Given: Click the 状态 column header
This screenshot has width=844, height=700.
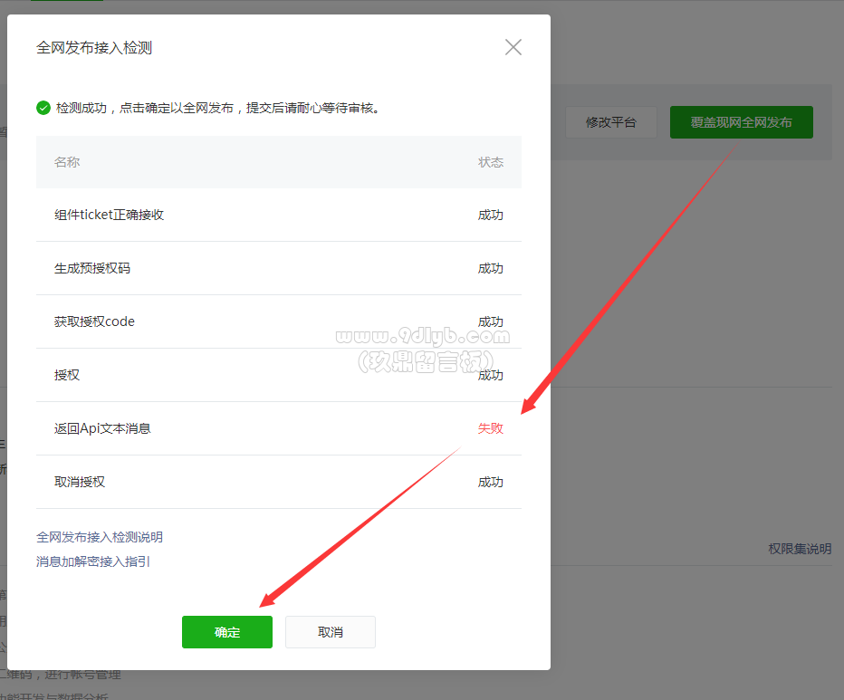Looking at the screenshot, I should pyautogui.click(x=490, y=162).
